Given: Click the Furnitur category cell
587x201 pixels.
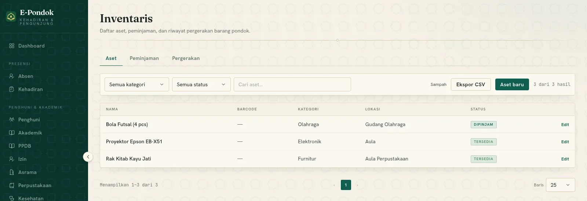Looking at the screenshot, I should (x=307, y=159).
